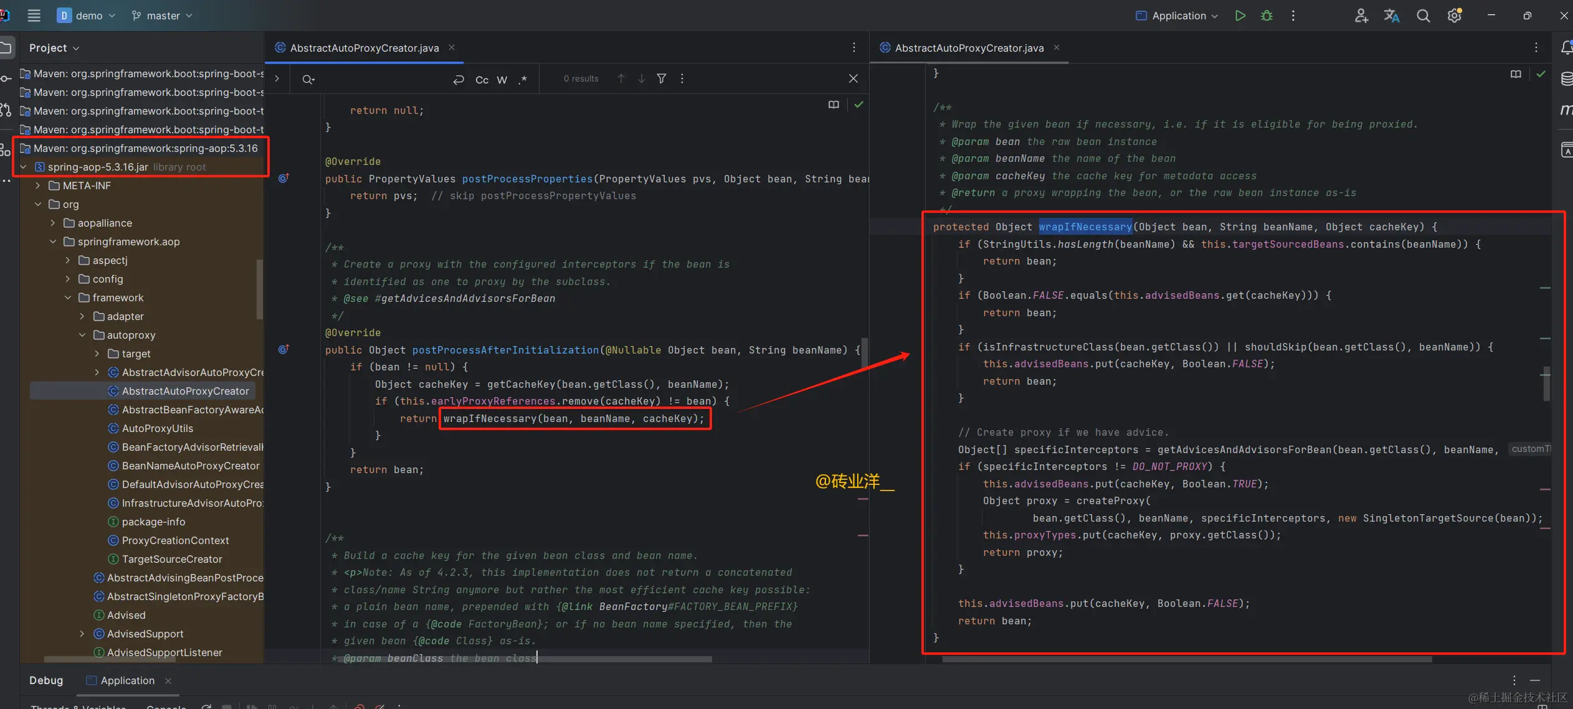This screenshot has width=1573, height=709.
Task: Expand the META-INF folder
Action: point(38,185)
